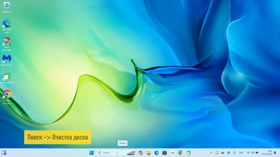Open the Recycle Bin desktop icon
The image size is (280, 157).
7,7
